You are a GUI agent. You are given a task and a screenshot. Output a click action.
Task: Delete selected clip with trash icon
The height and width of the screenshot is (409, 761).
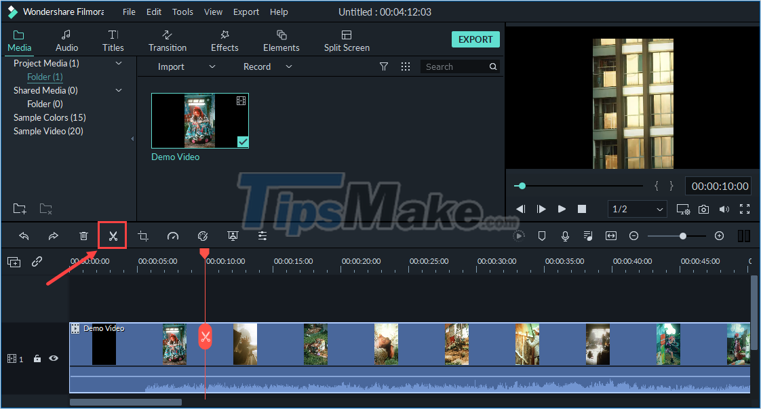tap(83, 235)
